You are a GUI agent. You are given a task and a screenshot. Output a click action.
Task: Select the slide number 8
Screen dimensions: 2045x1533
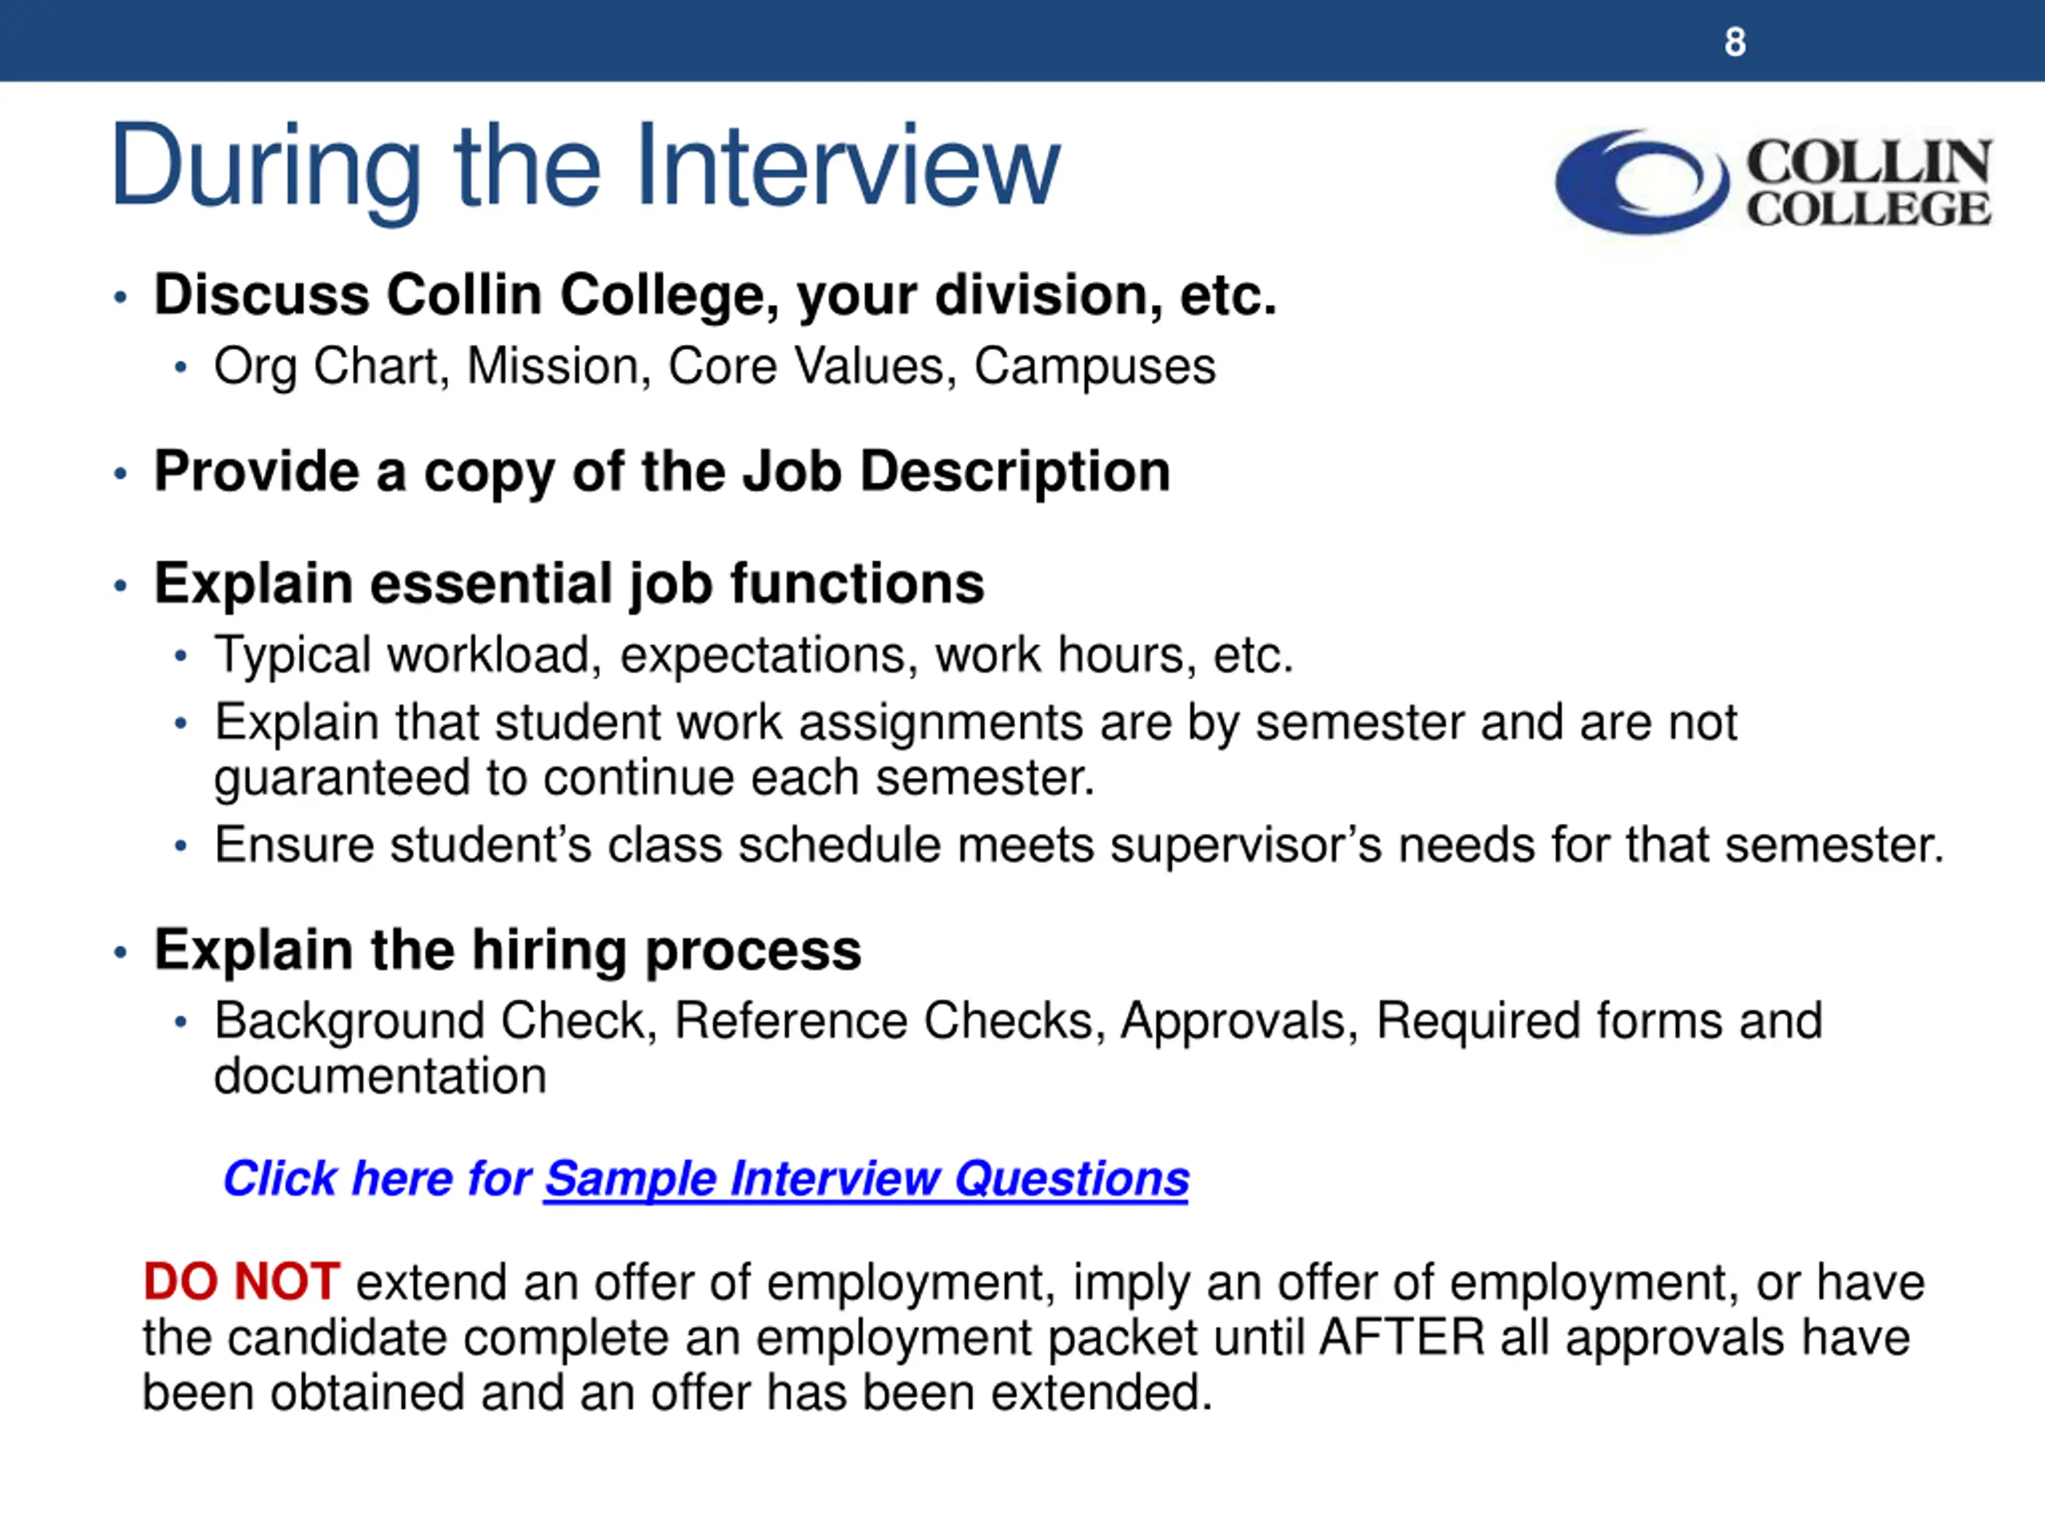coord(1735,42)
